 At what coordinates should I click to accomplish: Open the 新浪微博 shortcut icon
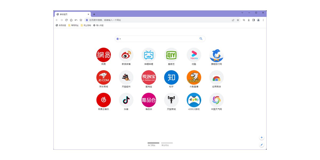tap(126, 55)
